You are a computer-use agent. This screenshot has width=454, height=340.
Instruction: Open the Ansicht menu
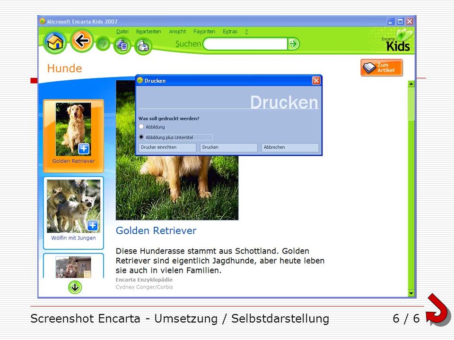(177, 32)
